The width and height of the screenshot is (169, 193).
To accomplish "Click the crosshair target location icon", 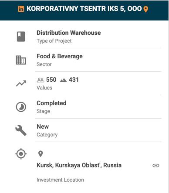I will (21, 154).
